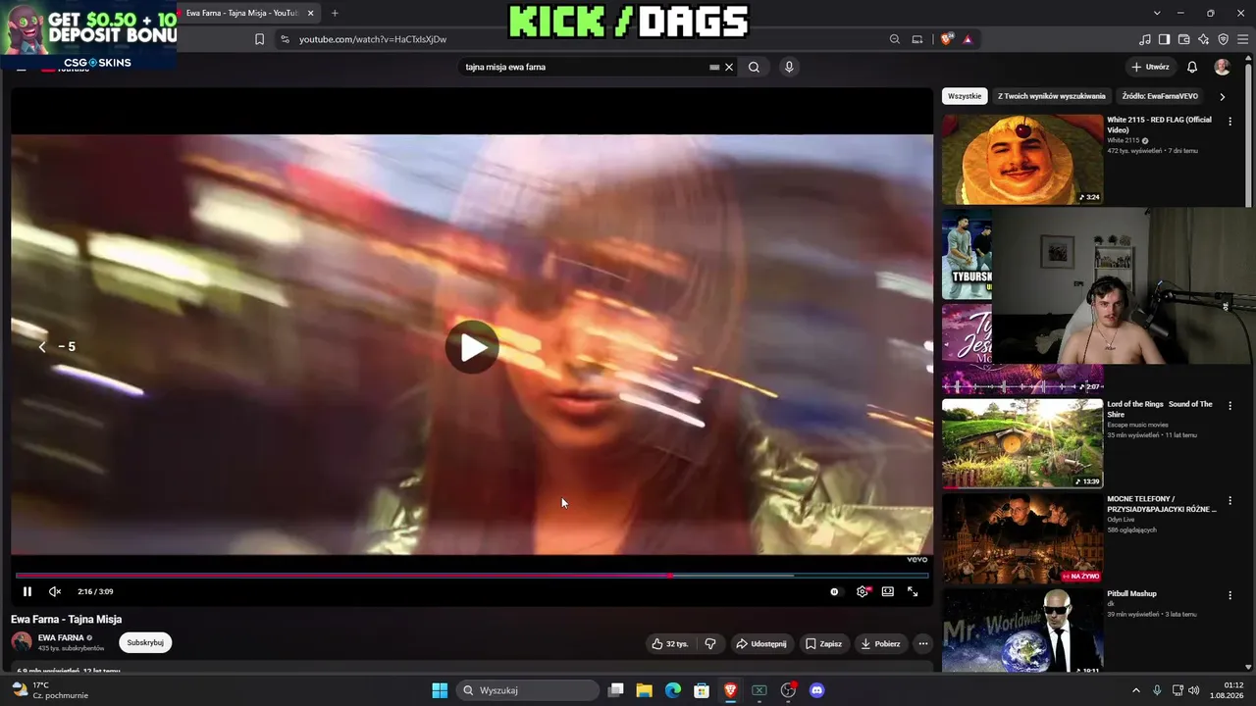
Task: Subscribe with the Subskrybuj button
Action: pyautogui.click(x=145, y=642)
